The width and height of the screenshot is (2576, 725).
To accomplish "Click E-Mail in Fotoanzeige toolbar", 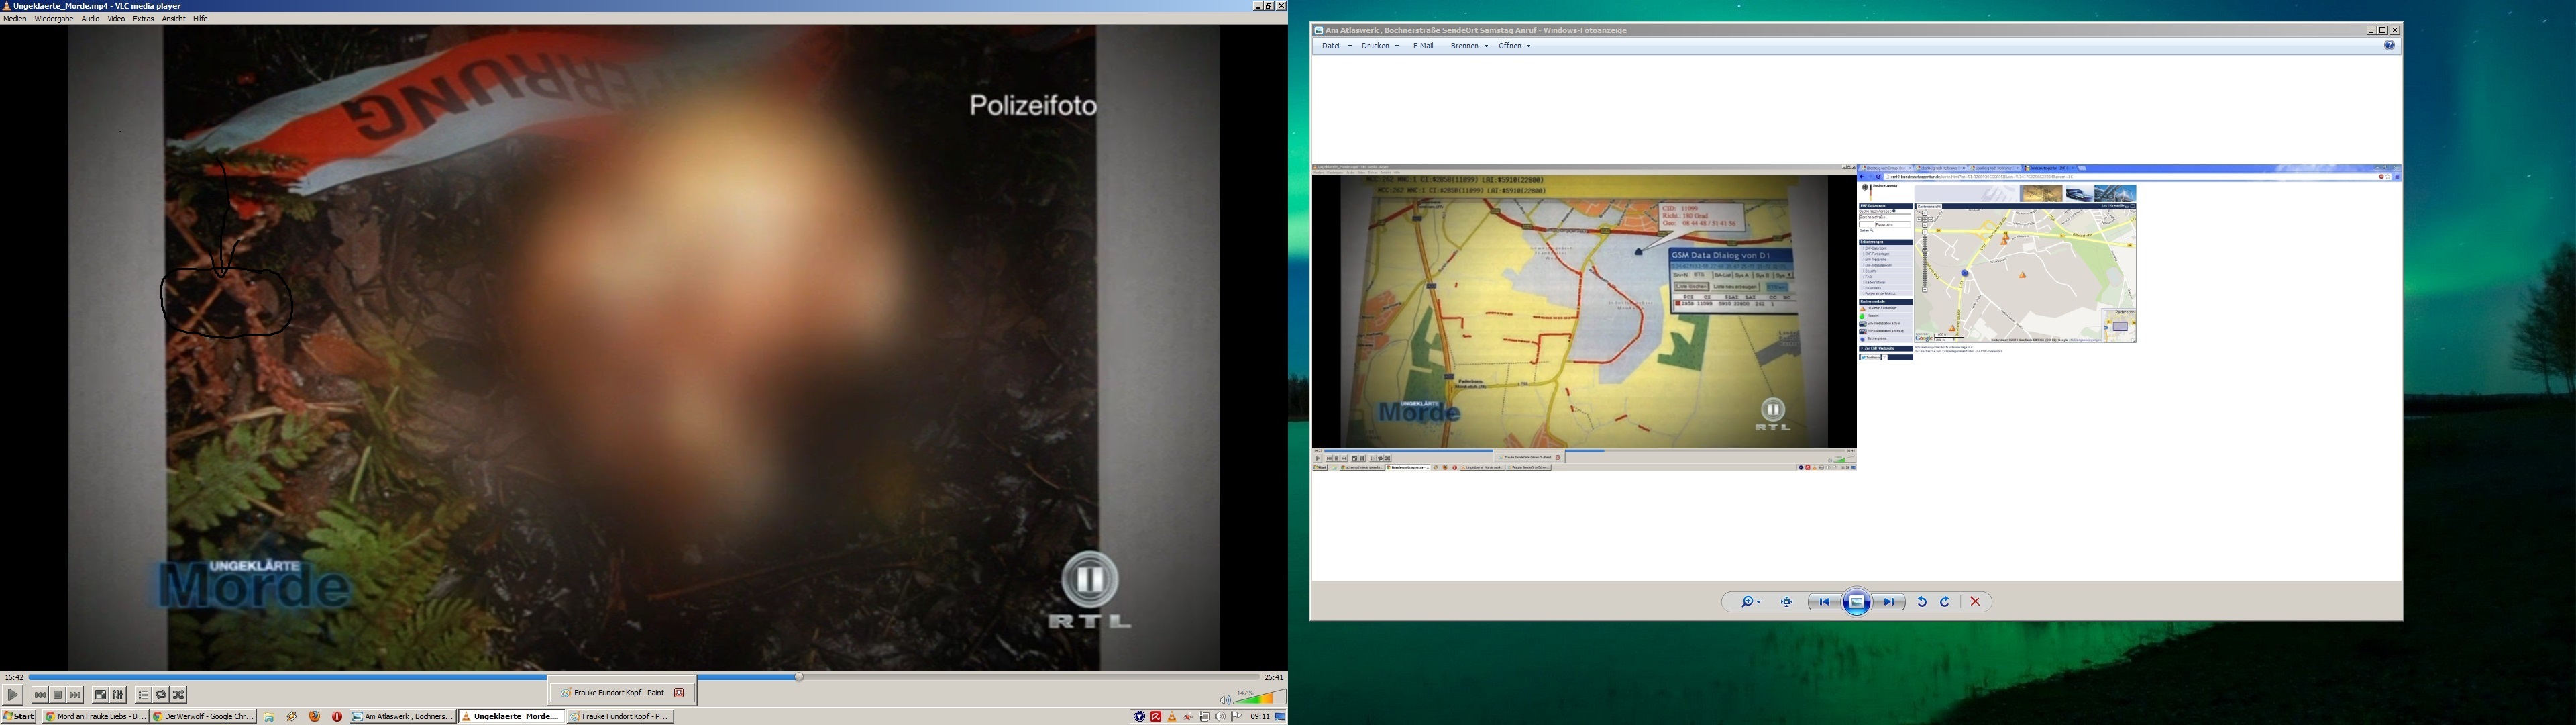I will (x=1423, y=46).
